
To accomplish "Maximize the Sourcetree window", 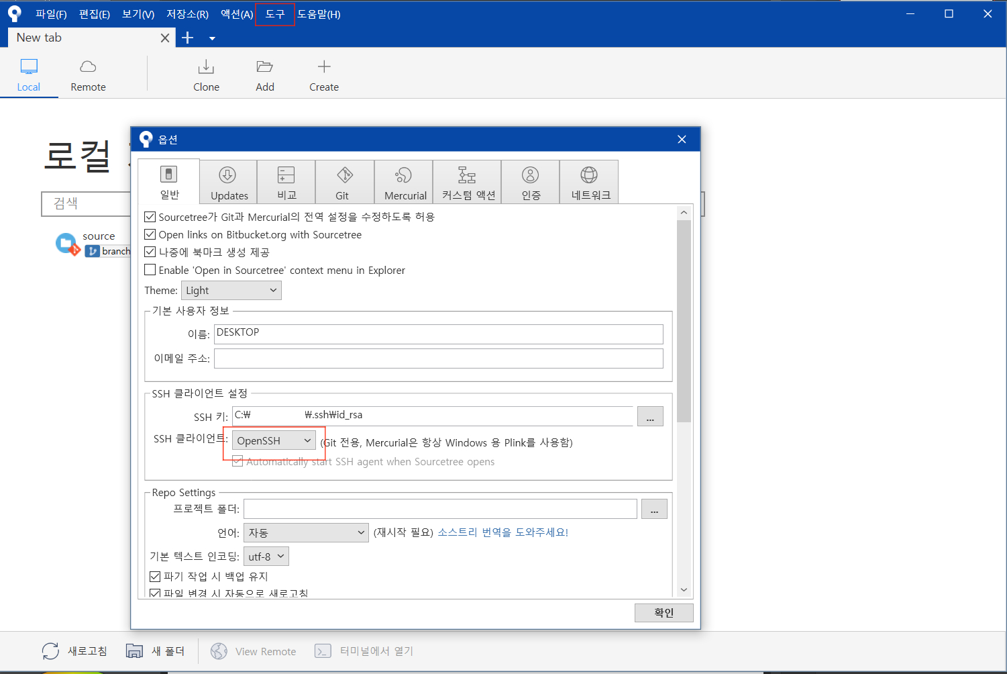I will (x=949, y=13).
